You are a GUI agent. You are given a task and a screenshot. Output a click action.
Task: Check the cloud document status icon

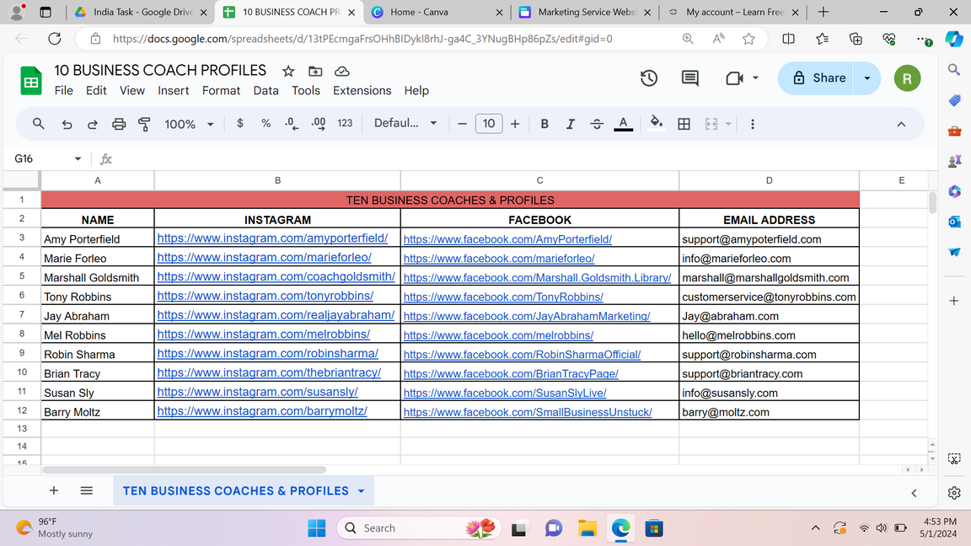(x=342, y=71)
